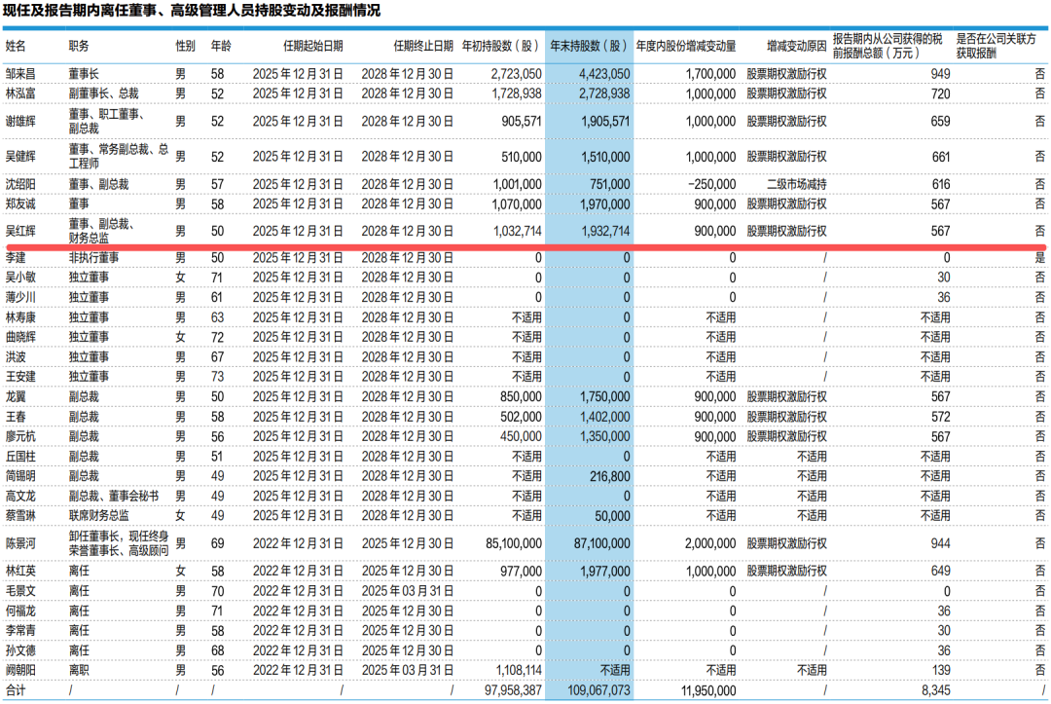The width and height of the screenshot is (1051, 704).
Task: Click the name 邹来昌
Action: coord(20,74)
